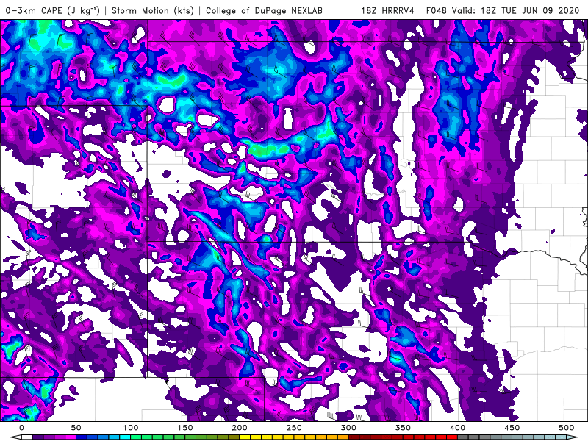Viewport: 588px width, 441px height.
Task: Click the '300' label on the color scale
Action: [348, 428]
